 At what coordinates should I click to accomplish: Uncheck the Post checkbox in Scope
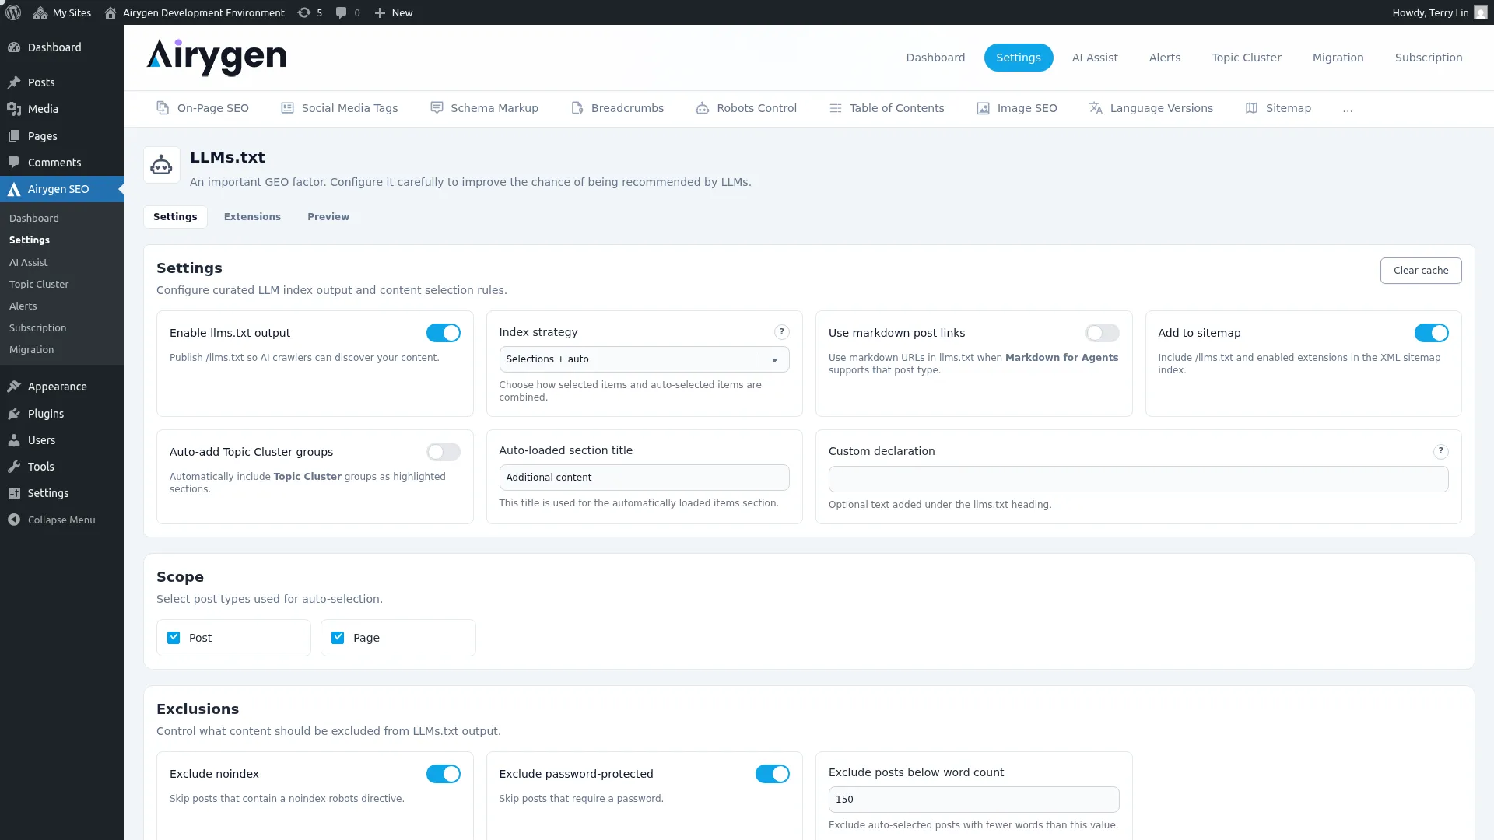point(174,638)
